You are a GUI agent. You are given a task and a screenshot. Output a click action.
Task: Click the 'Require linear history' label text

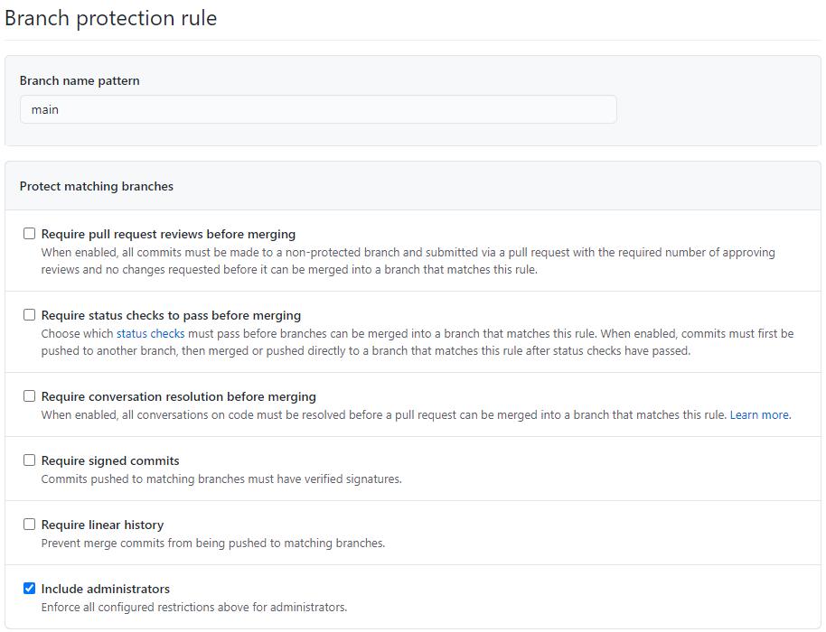point(102,525)
